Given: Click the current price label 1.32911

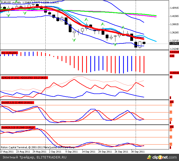Looking at the screenshot, I should (174, 44).
